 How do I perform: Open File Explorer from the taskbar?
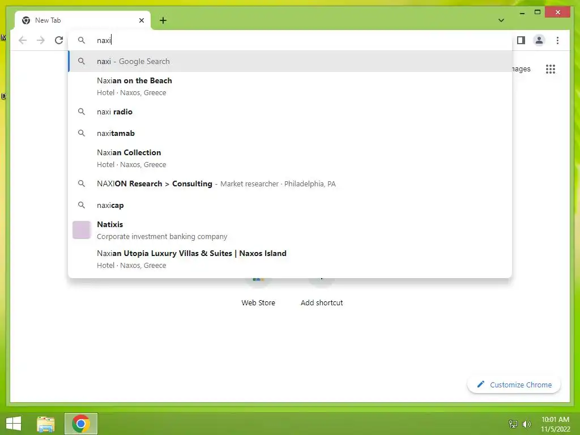pos(46,424)
